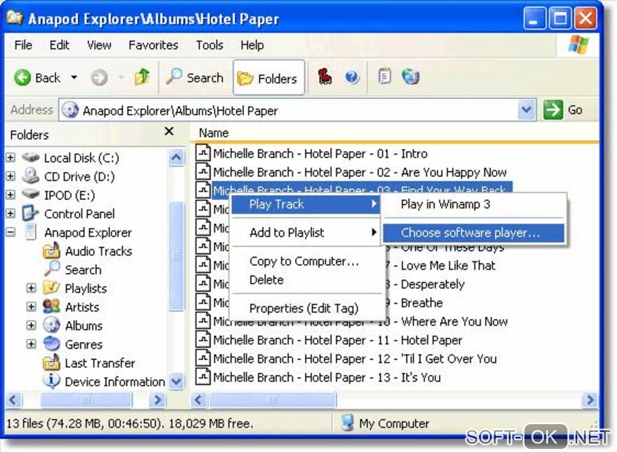Select track 12 - 'Til I Get Over You
Viewport: 617px width, 452px height.
point(355,359)
